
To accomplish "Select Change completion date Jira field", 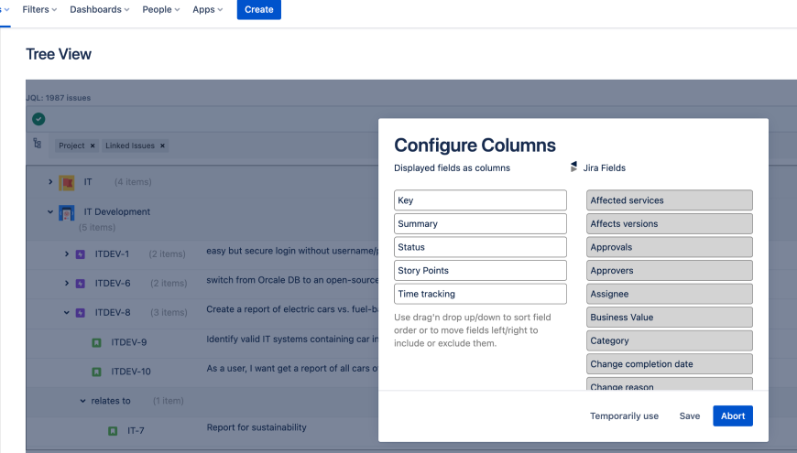I will (x=670, y=363).
